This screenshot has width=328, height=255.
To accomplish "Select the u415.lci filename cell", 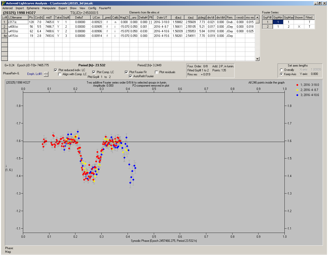I will pyautogui.click(x=18, y=36).
